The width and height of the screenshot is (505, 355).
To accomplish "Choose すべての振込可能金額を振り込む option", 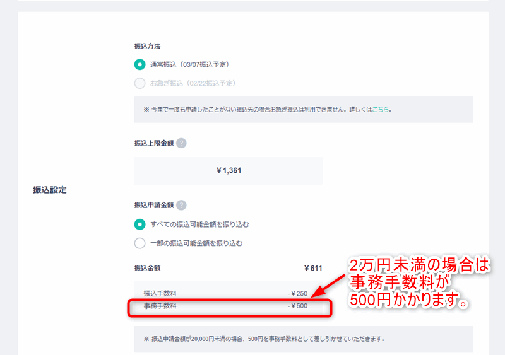I will (140, 224).
